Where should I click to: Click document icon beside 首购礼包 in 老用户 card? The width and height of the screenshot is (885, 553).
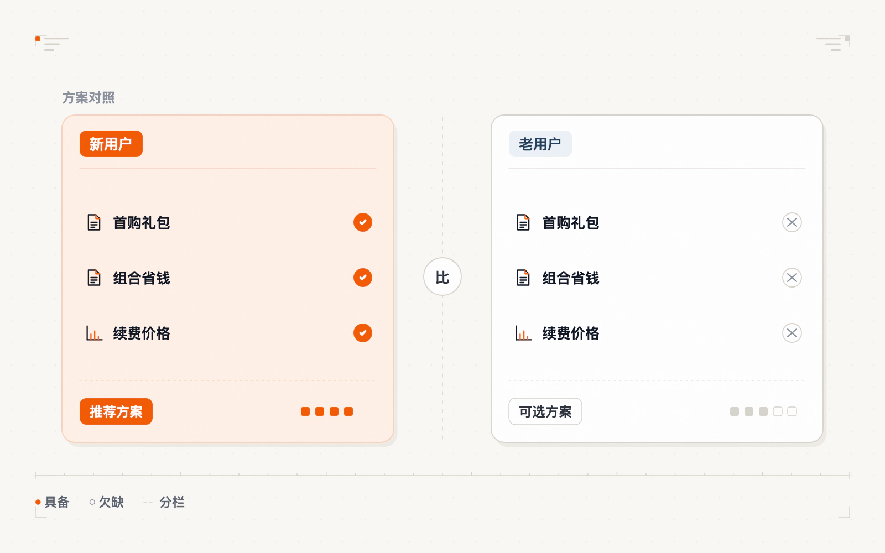[x=523, y=222]
